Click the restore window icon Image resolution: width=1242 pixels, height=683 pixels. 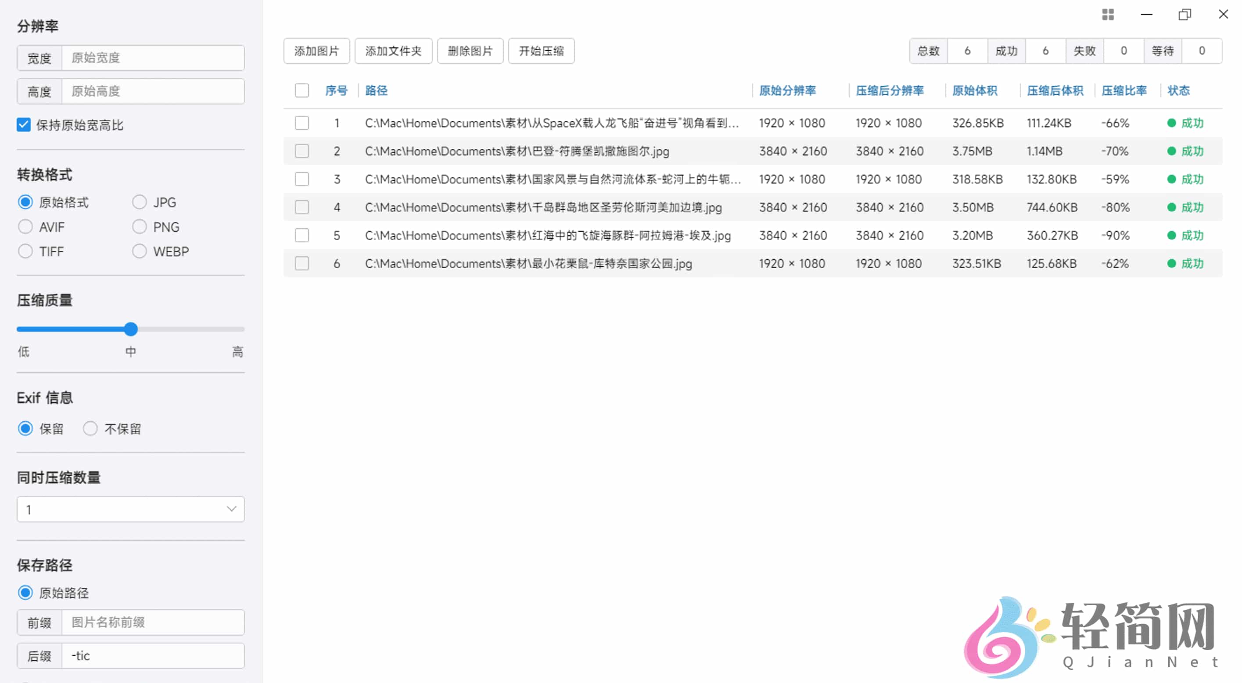(1185, 14)
